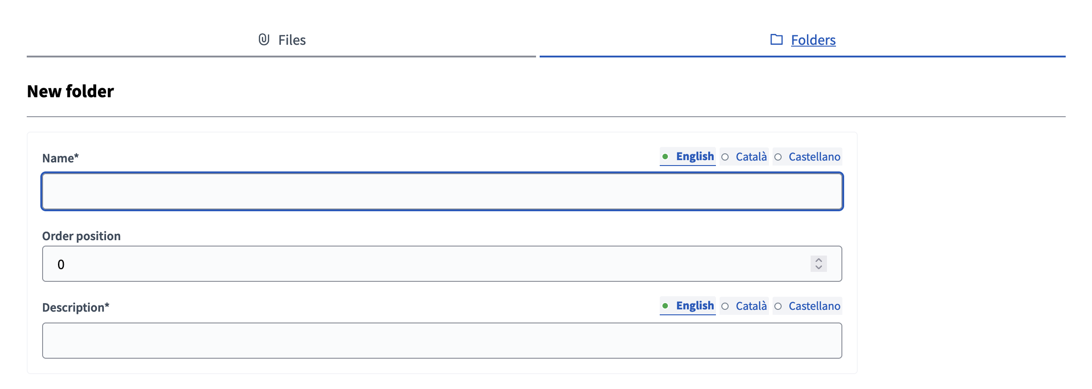The width and height of the screenshot is (1092, 389).
Task: Increase Order position with the up arrow
Action: click(x=819, y=260)
